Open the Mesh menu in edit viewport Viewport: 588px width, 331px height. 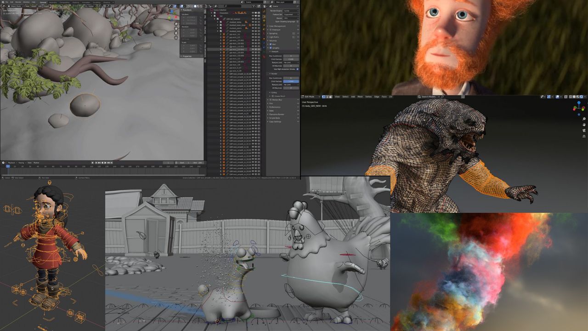tap(360, 97)
